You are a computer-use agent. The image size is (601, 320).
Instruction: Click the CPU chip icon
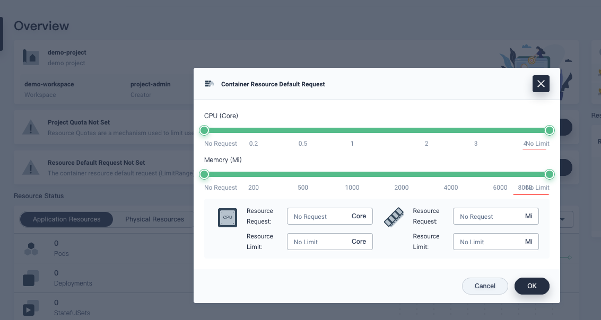coord(227,217)
